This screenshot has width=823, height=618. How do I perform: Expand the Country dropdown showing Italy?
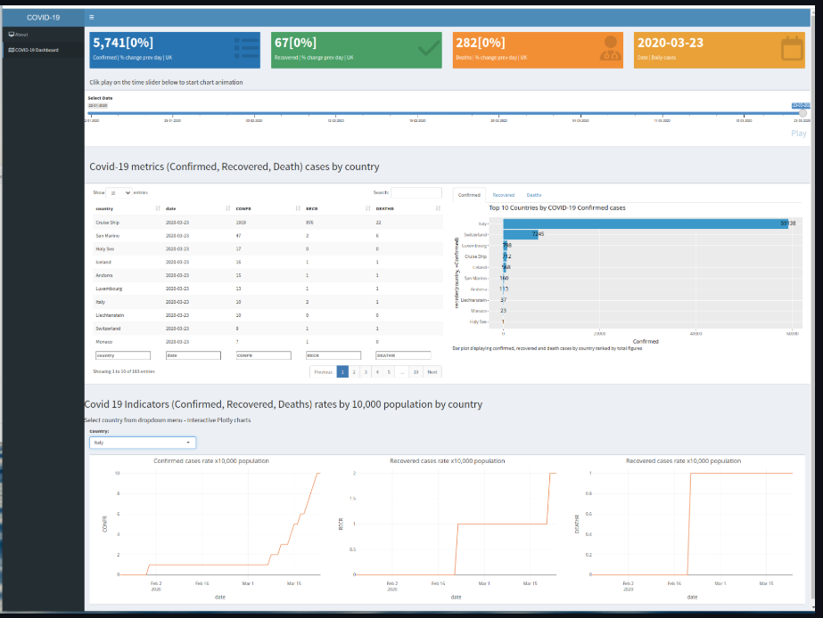[143, 442]
